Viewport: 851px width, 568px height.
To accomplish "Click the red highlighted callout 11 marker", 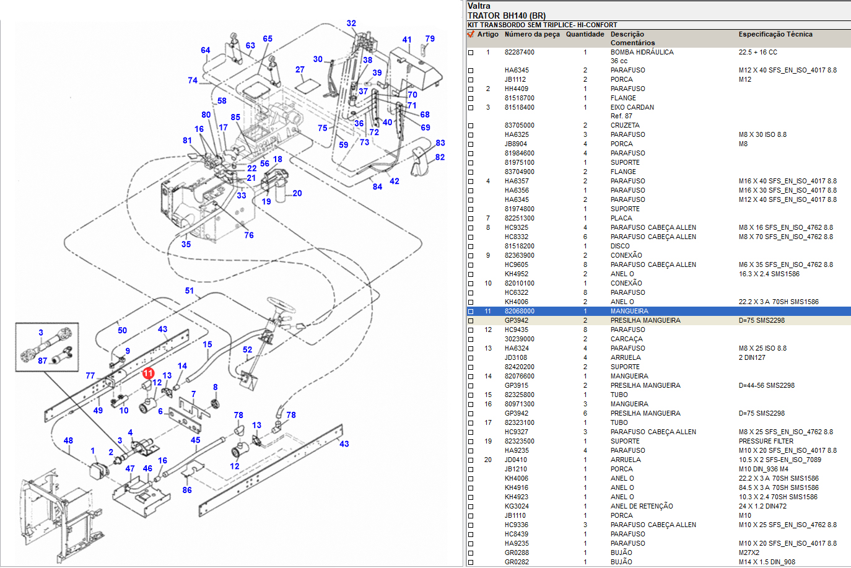I will tap(149, 373).
